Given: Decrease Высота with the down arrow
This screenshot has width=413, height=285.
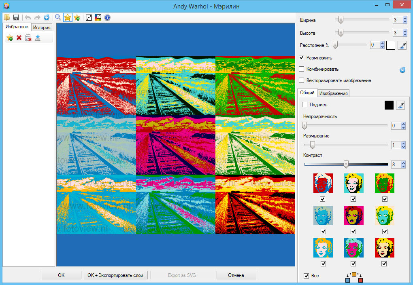Looking at the screenshot, I should [x=405, y=34].
